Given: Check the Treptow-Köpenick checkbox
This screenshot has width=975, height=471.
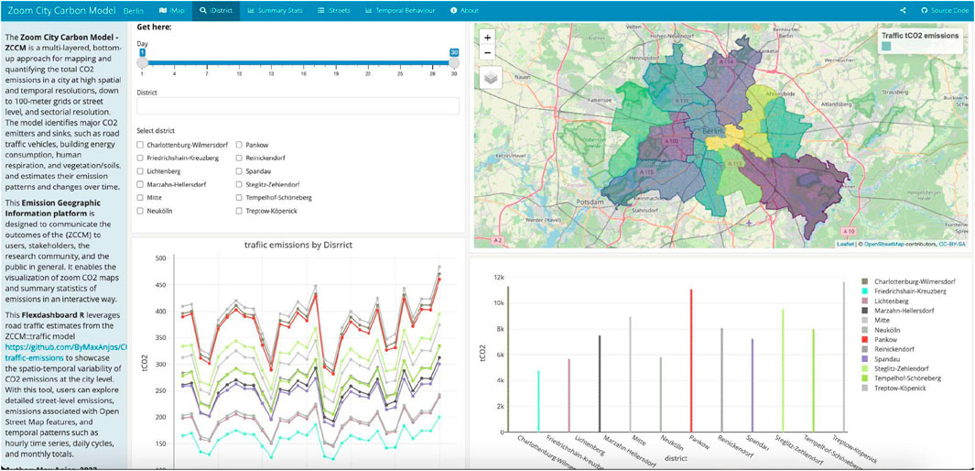Looking at the screenshot, I should pyautogui.click(x=239, y=211).
